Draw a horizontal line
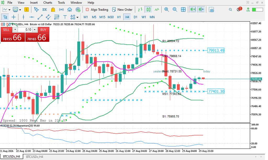The height and width of the screenshot is (160, 268). tap(32, 17)
